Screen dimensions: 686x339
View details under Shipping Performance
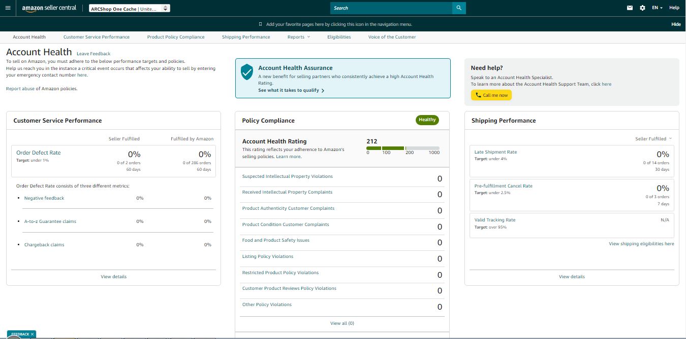[572, 277]
